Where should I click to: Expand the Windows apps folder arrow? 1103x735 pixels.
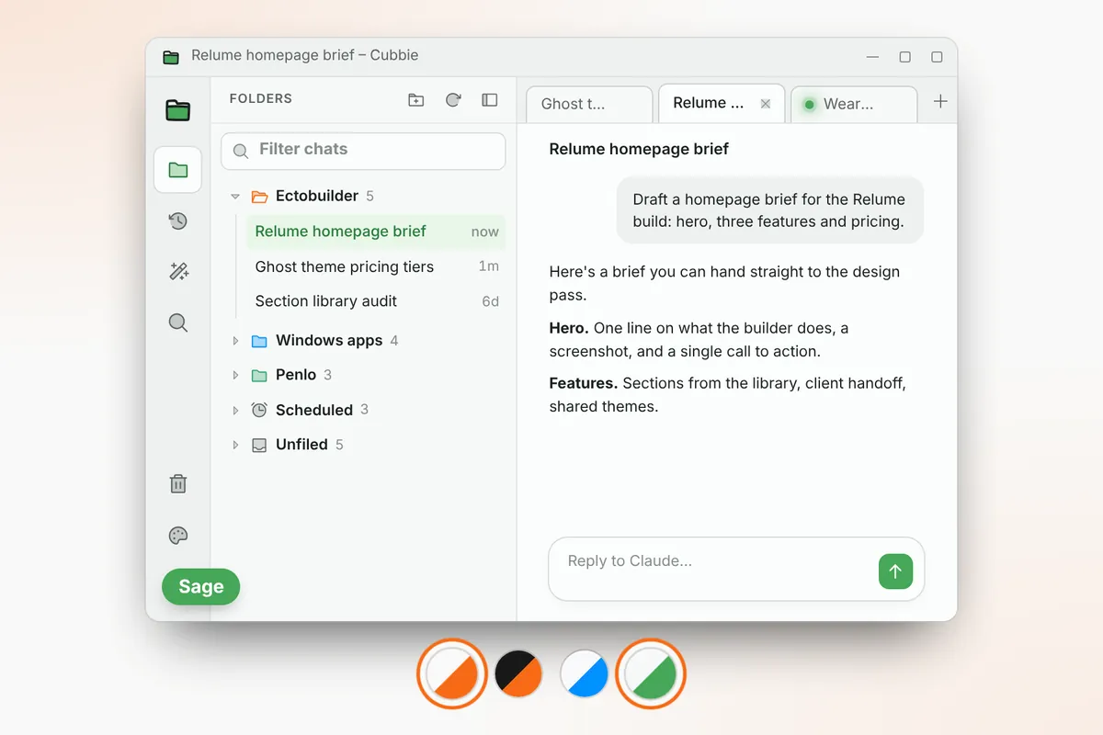(x=235, y=341)
